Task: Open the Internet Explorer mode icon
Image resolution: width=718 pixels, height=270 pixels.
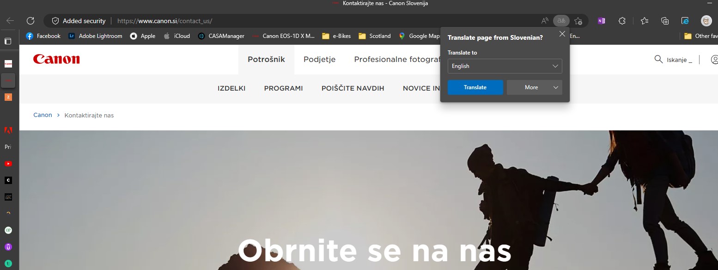Action: click(685, 21)
